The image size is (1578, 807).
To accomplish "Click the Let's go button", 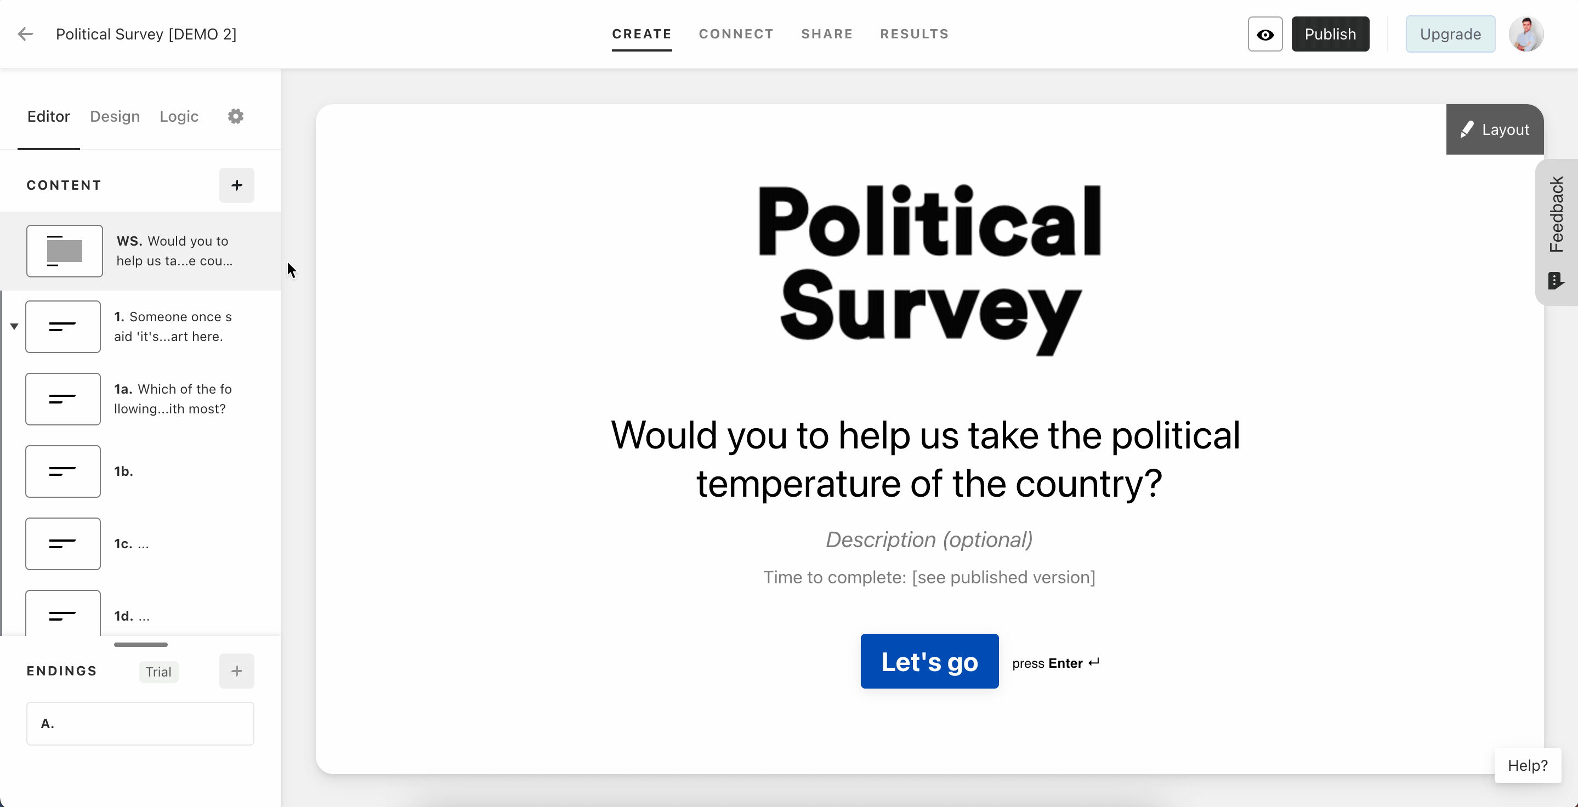I will tap(929, 661).
